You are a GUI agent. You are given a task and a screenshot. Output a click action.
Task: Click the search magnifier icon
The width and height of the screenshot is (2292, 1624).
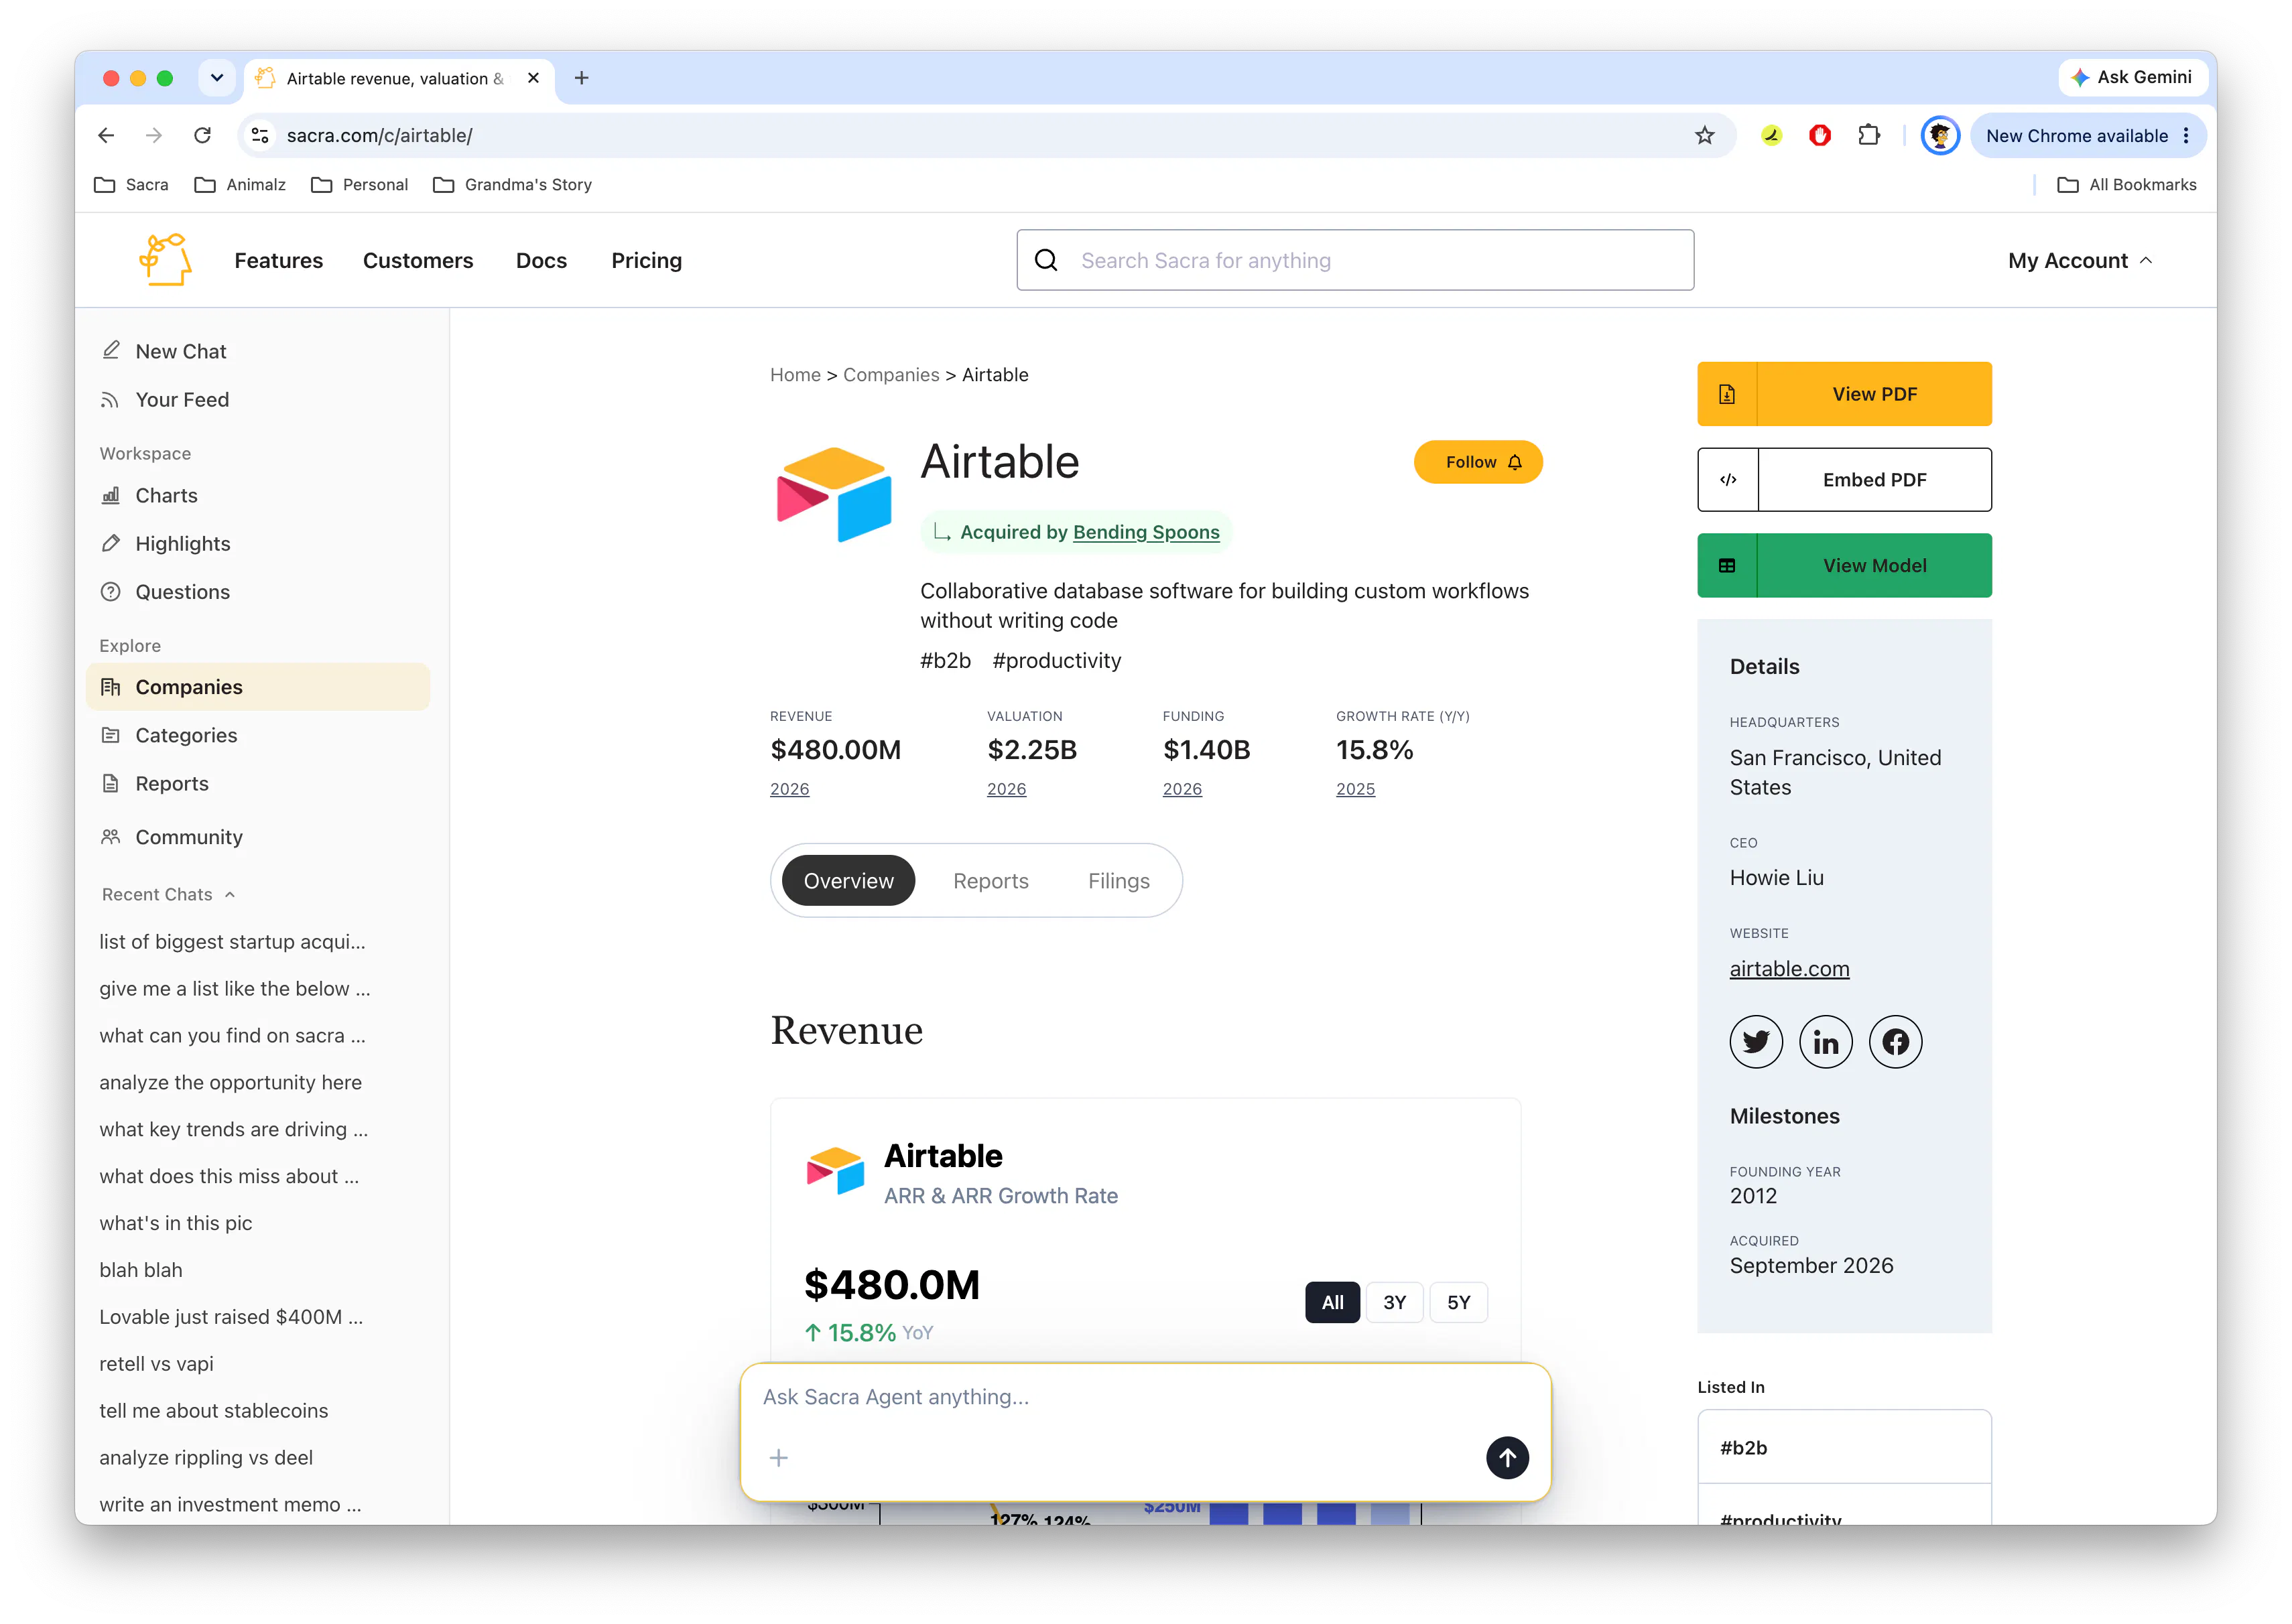pos(1046,260)
